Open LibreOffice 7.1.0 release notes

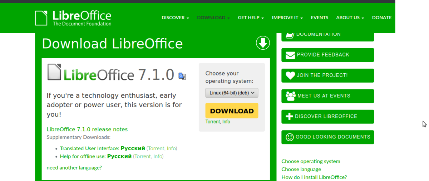(x=87, y=129)
